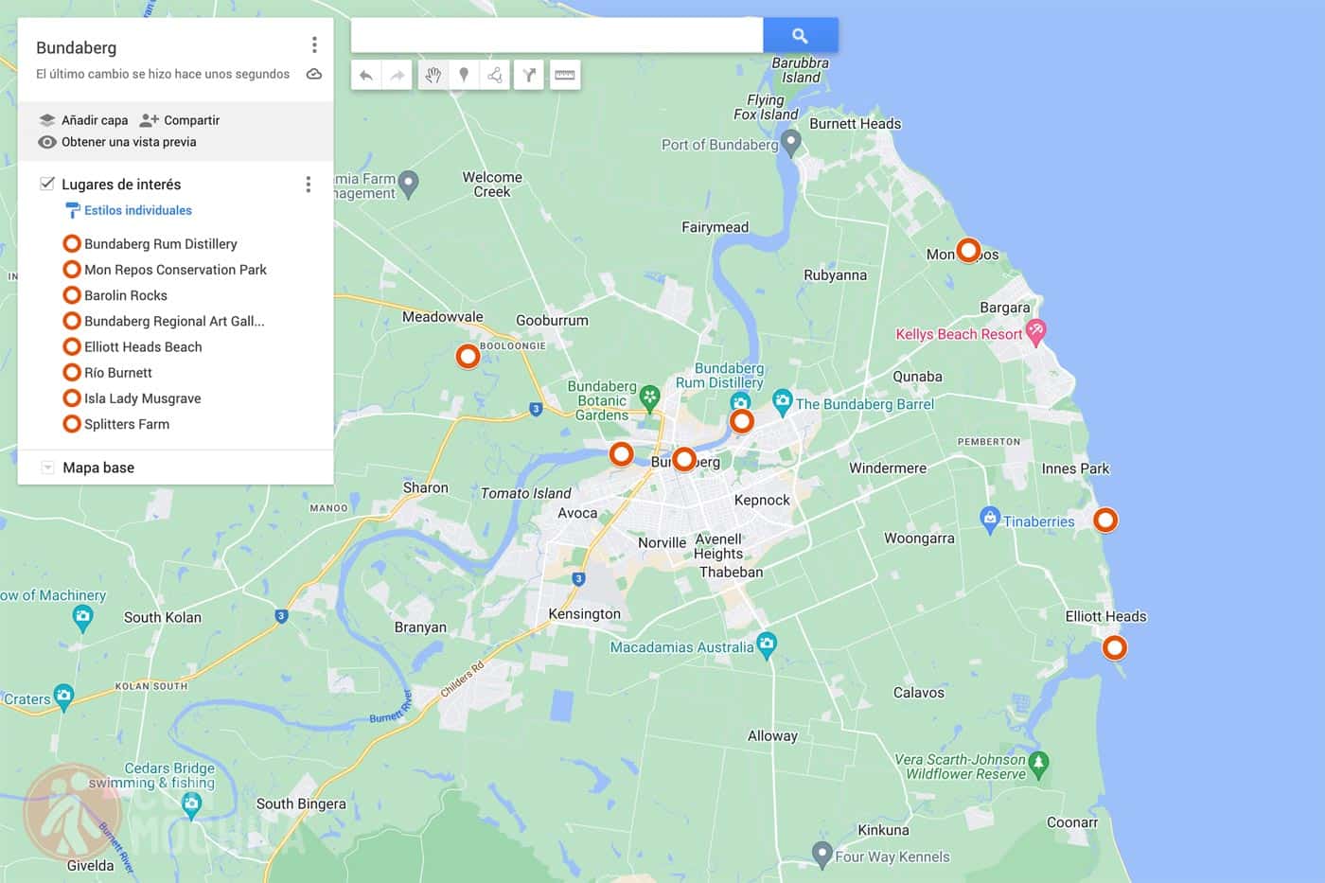The width and height of the screenshot is (1325, 883).
Task: Click the Gooburrum map label
Action: [x=552, y=320]
